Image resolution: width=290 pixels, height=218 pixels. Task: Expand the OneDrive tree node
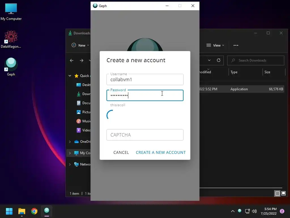coord(70,142)
